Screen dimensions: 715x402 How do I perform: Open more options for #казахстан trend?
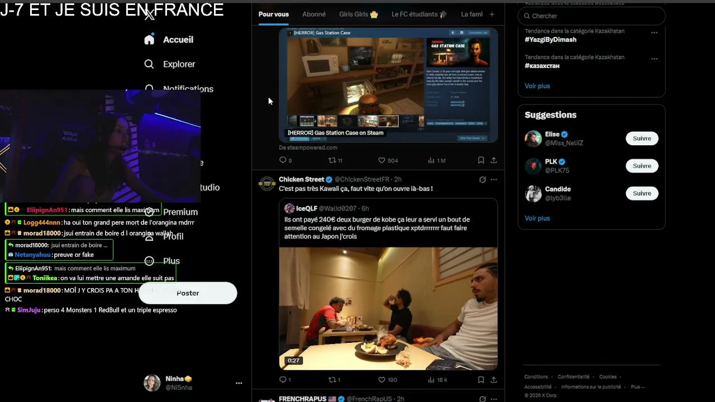tap(654, 59)
